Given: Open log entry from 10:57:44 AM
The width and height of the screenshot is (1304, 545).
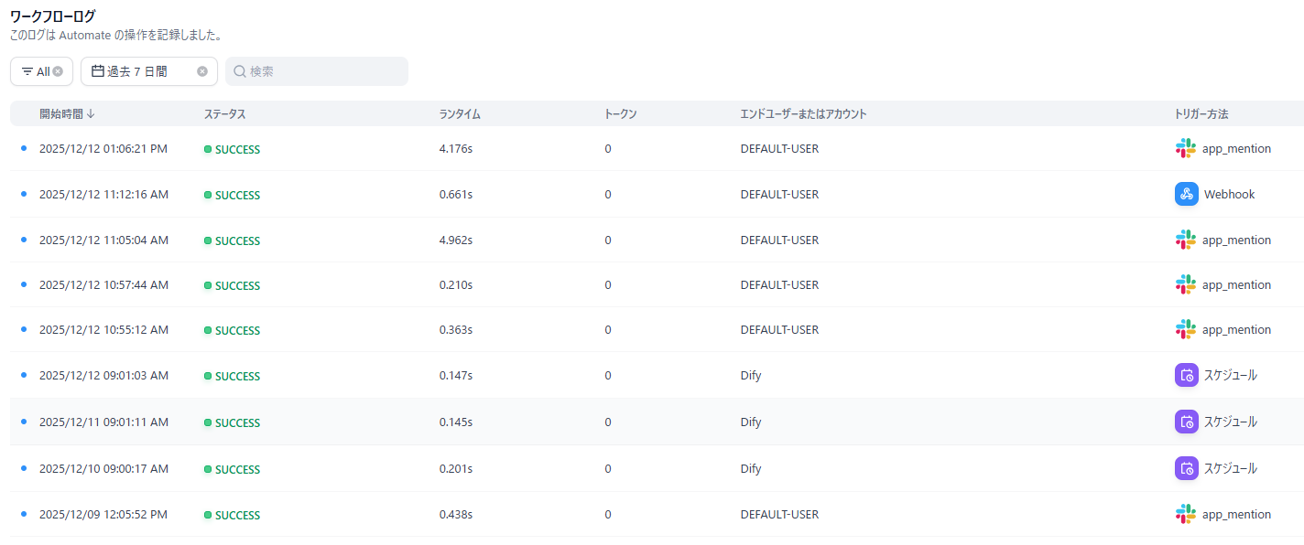Looking at the screenshot, I should 103,285.
